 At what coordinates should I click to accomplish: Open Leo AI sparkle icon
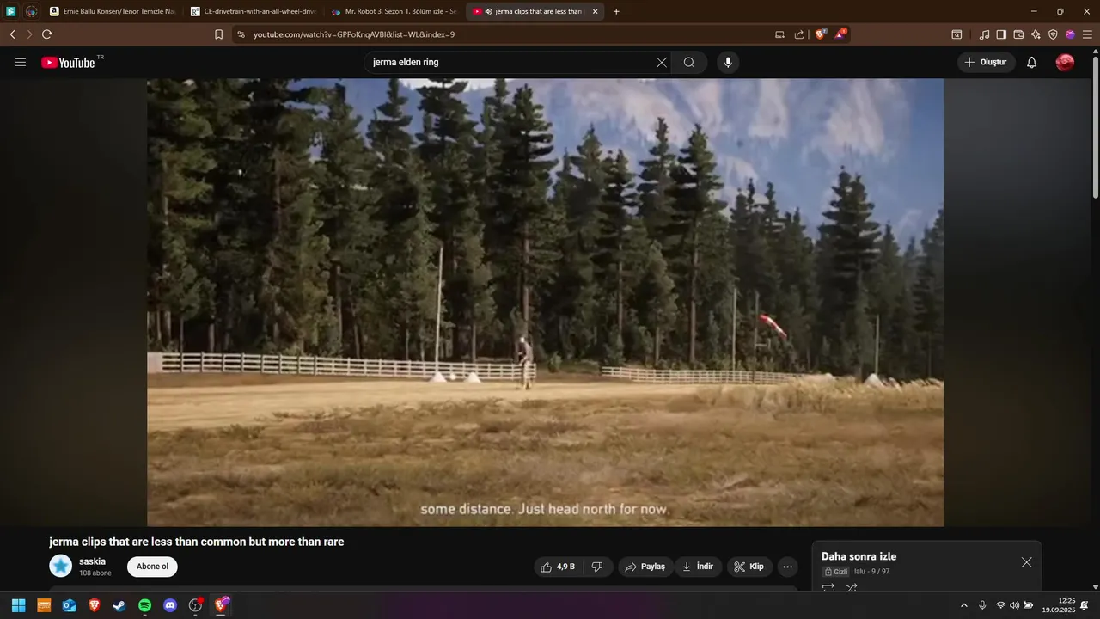click(x=1036, y=34)
